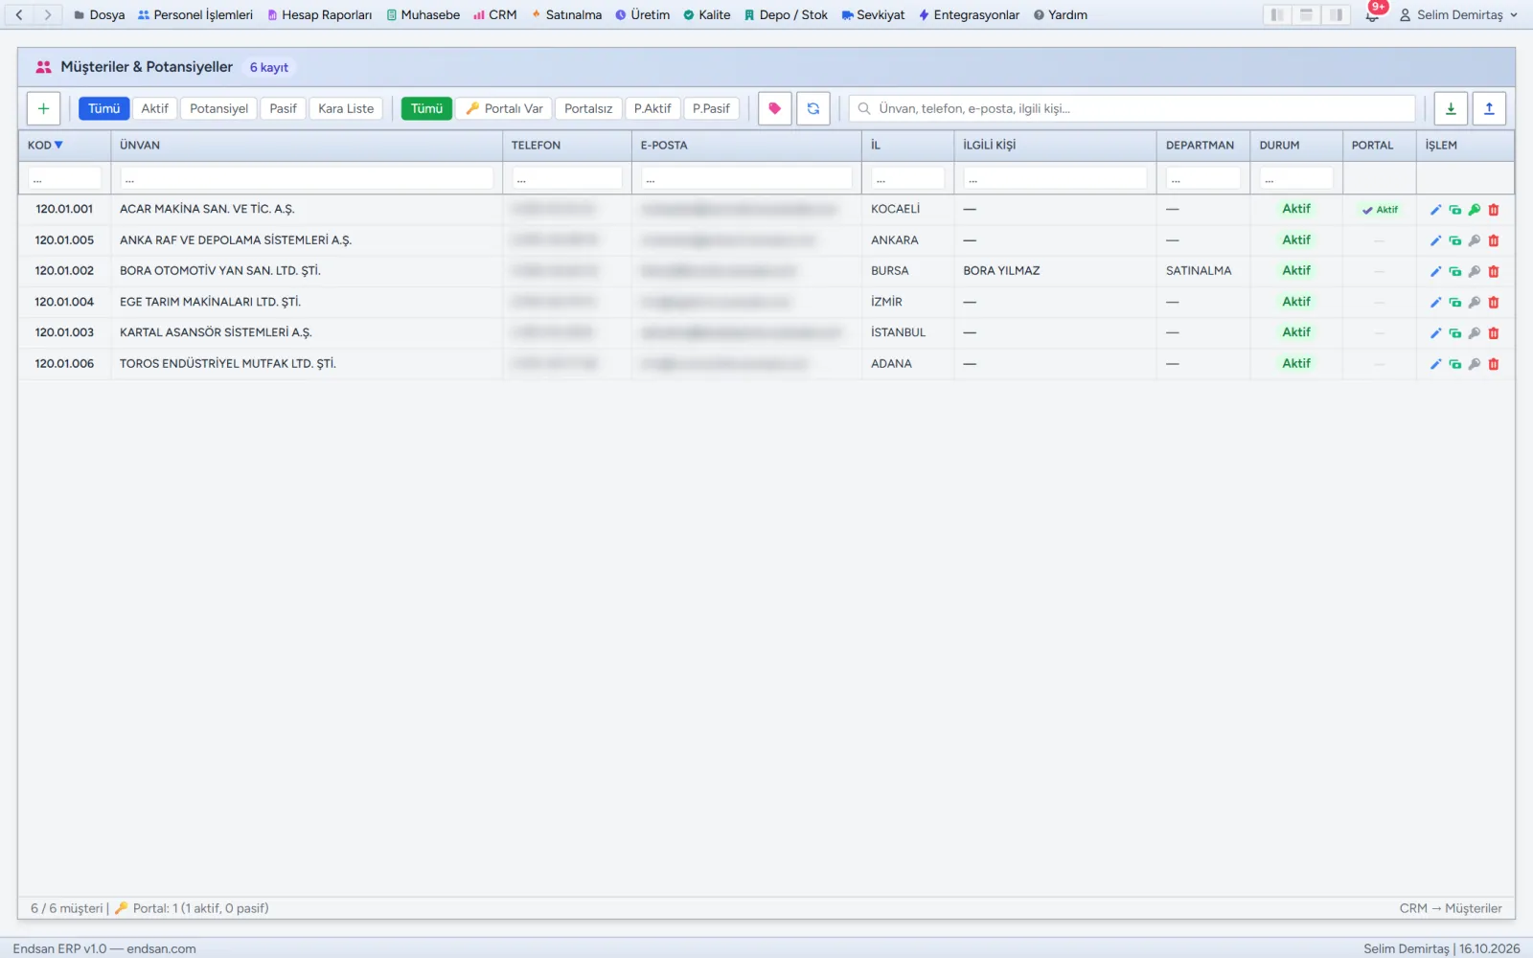This screenshot has width=1533, height=958.
Task: Delete the TOROS ENDÜSTRİYEL customer row
Action: 1494,364
